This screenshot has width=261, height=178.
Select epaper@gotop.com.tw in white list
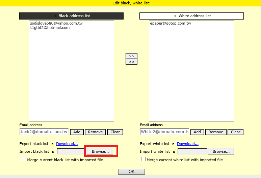[171, 24]
